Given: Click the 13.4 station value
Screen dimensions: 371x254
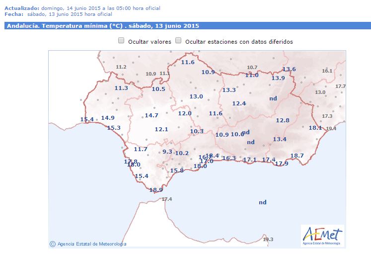Looking at the screenshot, I should coord(280,139).
